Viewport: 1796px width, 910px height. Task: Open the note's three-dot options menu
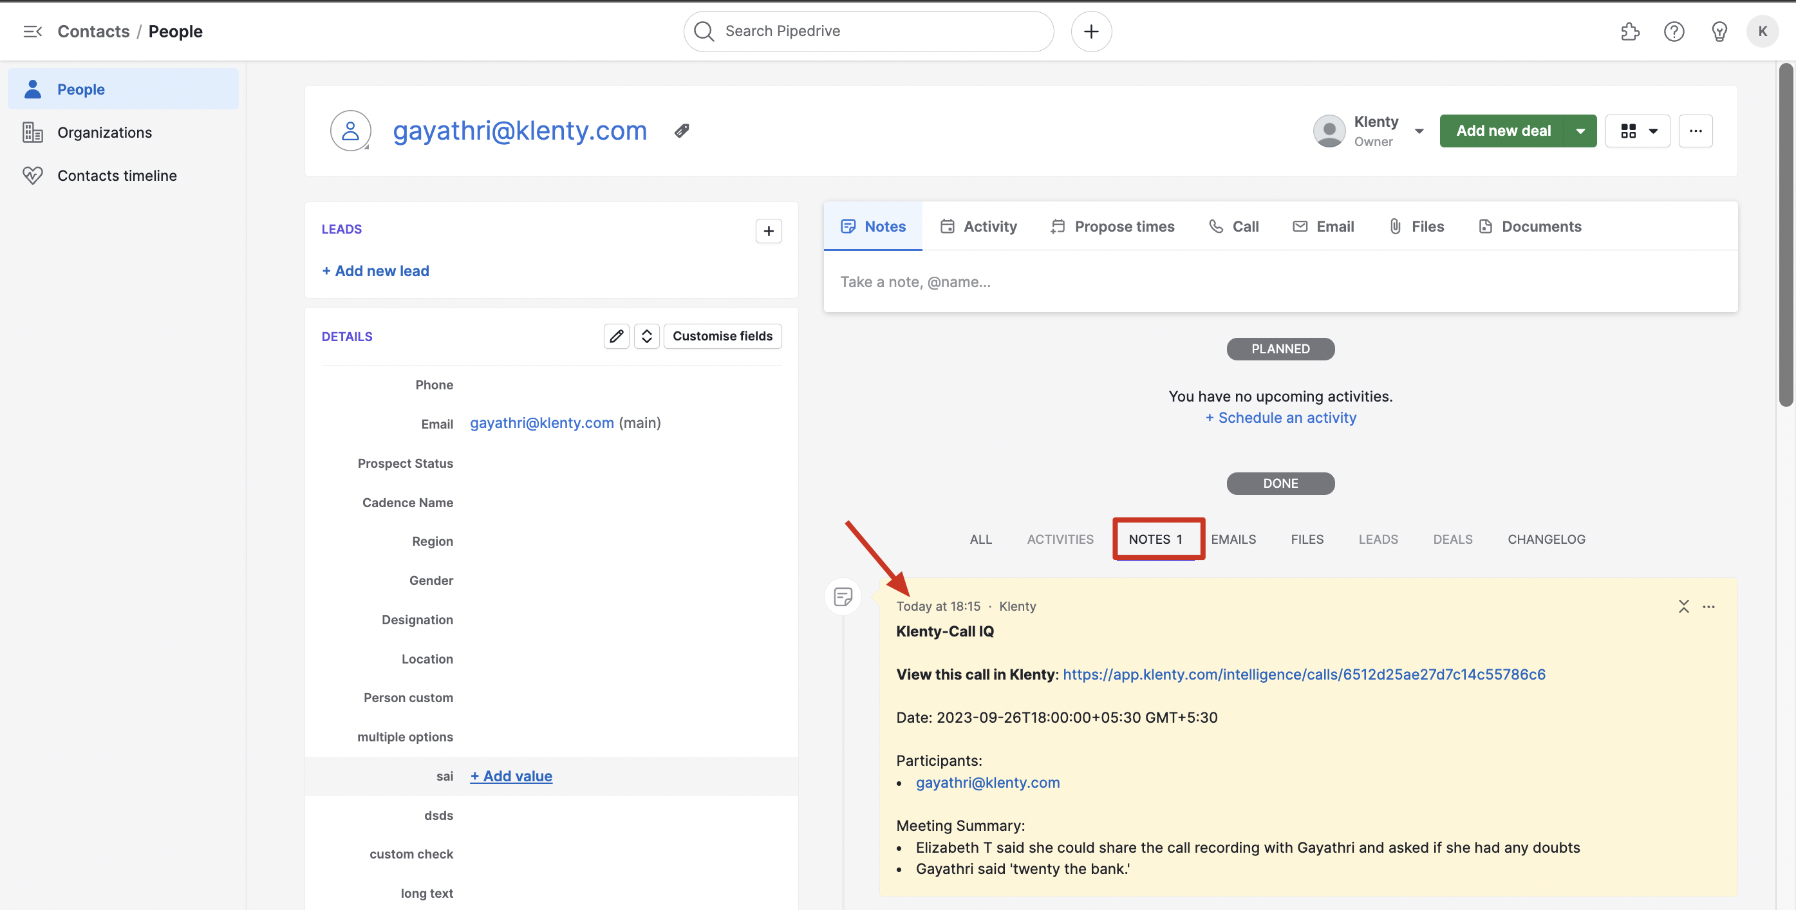[x=1708, y=606]
